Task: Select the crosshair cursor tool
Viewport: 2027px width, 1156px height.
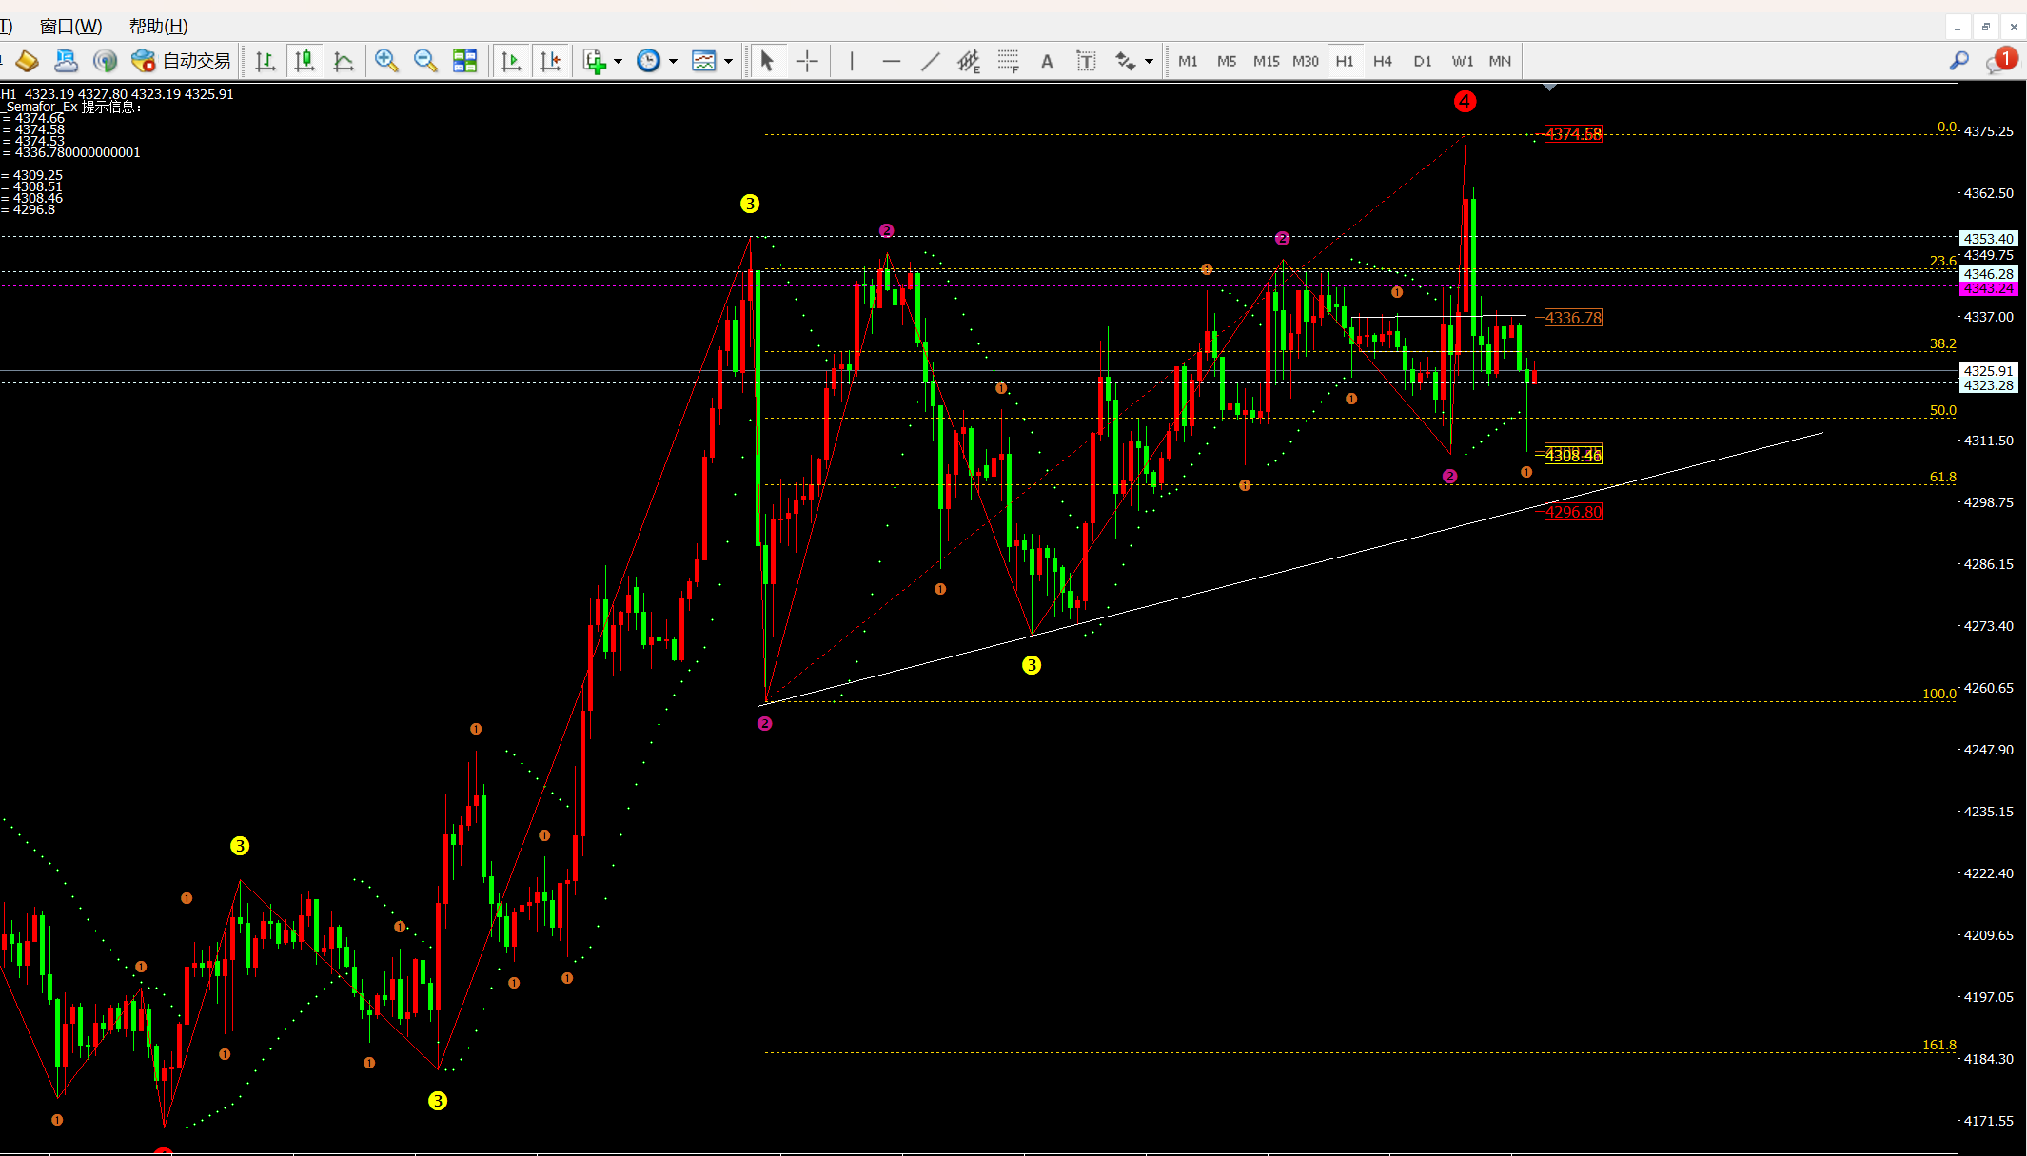Action: point(807,61)
